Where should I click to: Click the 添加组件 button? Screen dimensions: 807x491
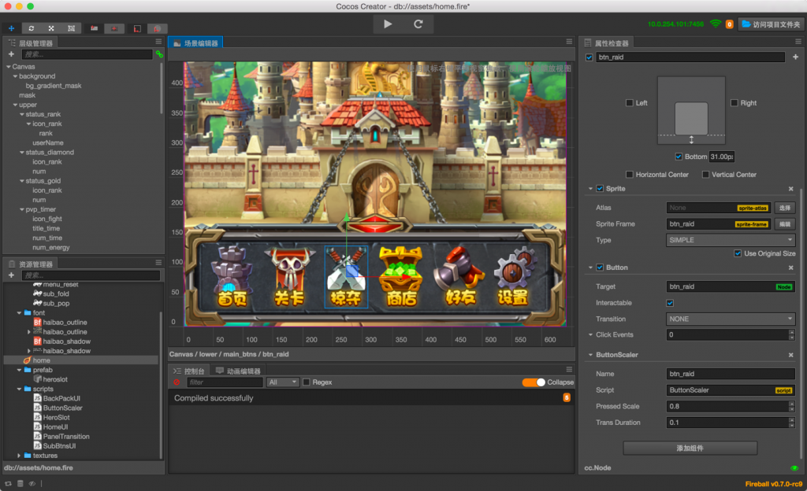[x=690, y=448]
